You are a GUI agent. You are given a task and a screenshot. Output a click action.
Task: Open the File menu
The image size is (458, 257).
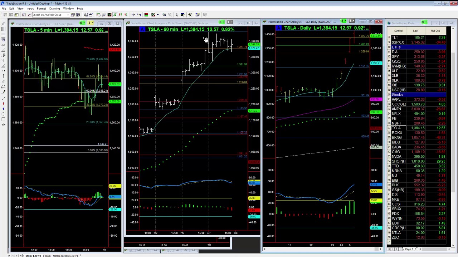coord(4,9)
